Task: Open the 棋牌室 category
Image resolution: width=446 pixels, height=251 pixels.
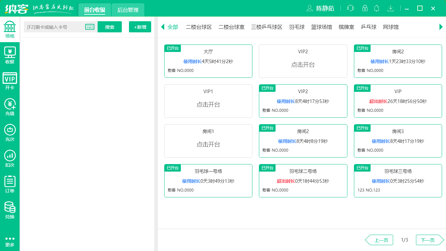Action: click(346, 27)
